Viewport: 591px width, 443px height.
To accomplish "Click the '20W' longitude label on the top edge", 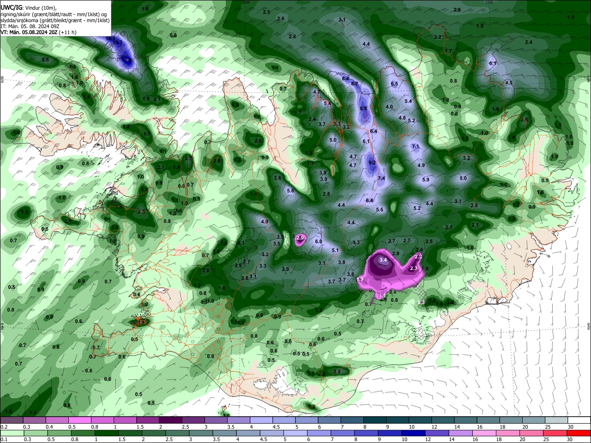I will click(245, 2).
